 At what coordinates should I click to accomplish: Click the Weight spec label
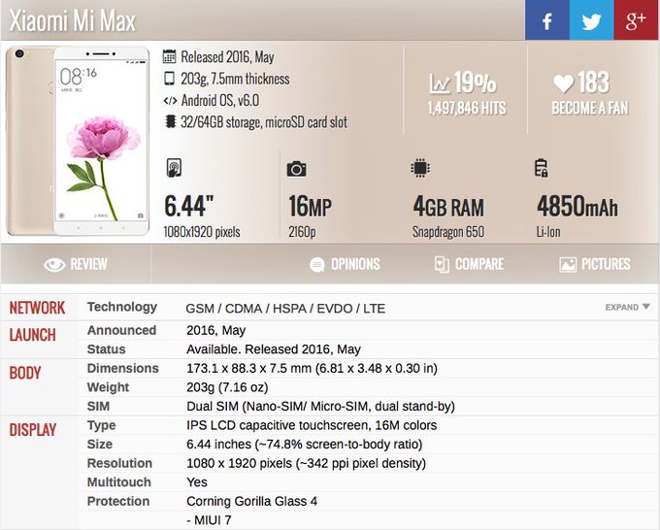coord(108,387)
